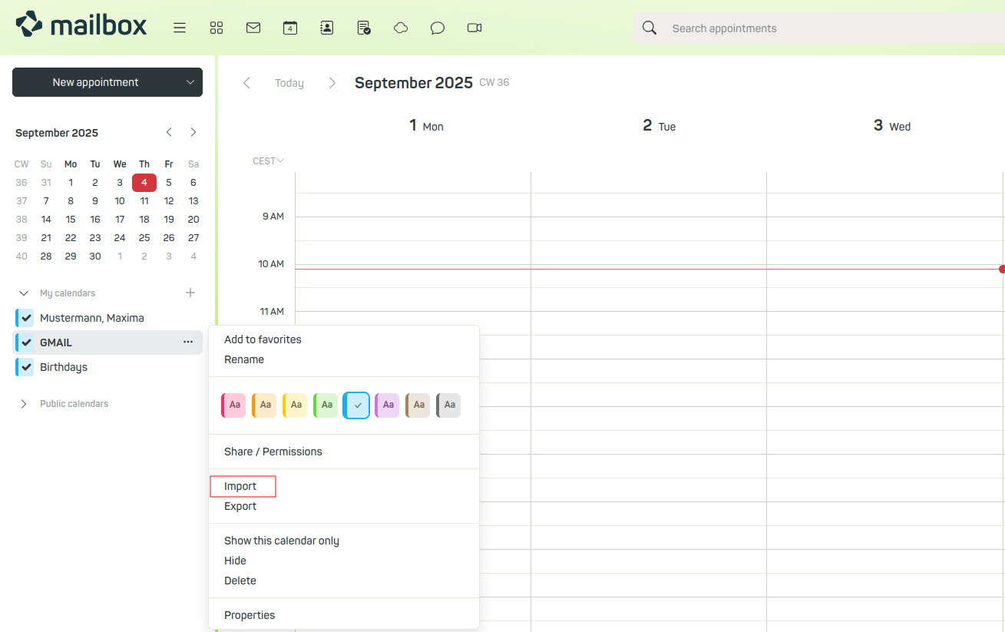
Task: Click the app launcher grid icon
Action: (217, 28)
